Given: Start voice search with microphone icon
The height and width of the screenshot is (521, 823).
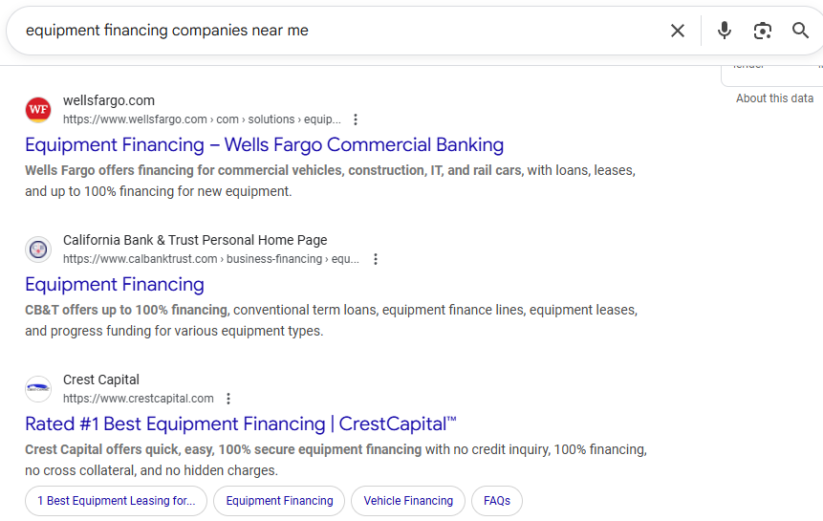Looking at the screenshot, I should click(725, 31).
